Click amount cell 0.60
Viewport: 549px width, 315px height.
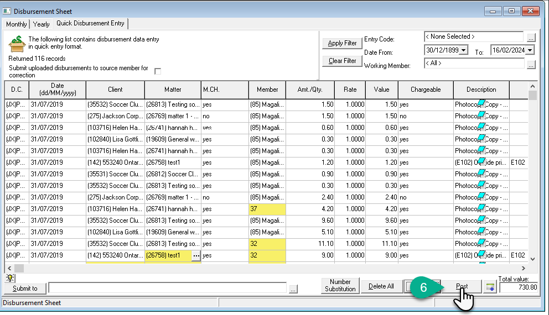[310, 128]
